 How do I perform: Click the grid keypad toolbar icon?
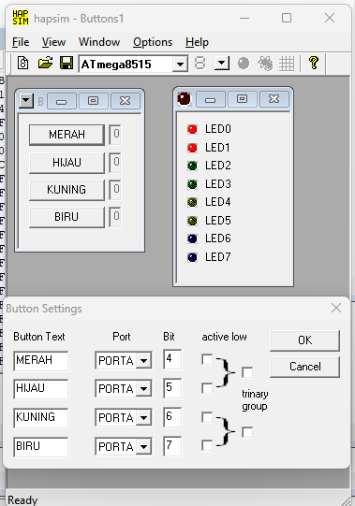click(287, 64)
